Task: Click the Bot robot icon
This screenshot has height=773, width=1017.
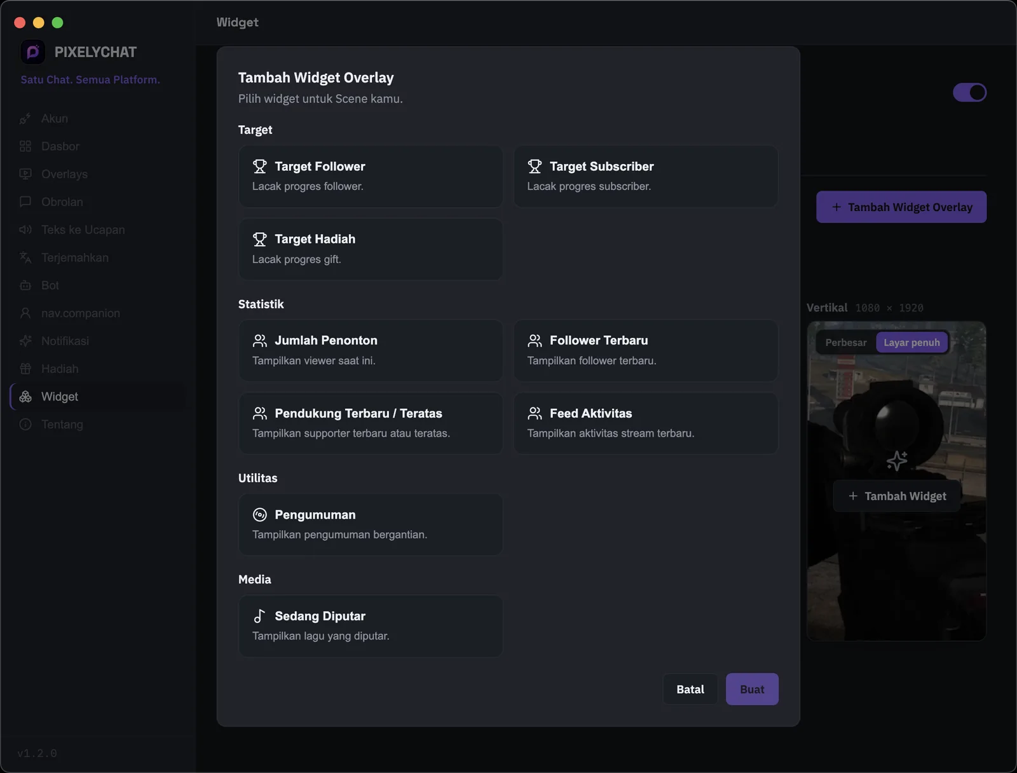Action: [25, 285]
